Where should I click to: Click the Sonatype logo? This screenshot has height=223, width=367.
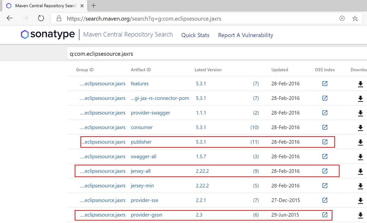click(48, 34)
